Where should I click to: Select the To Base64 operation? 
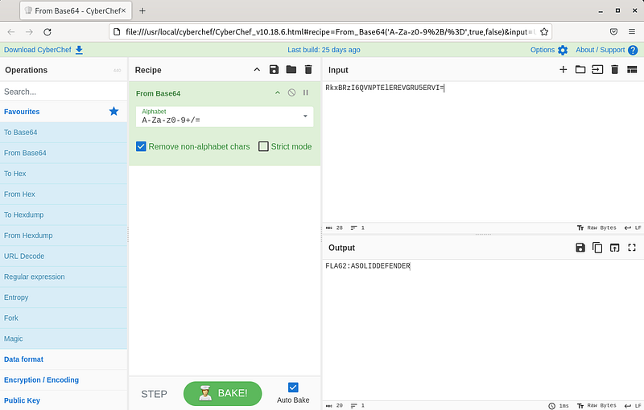tap(64, 133)
